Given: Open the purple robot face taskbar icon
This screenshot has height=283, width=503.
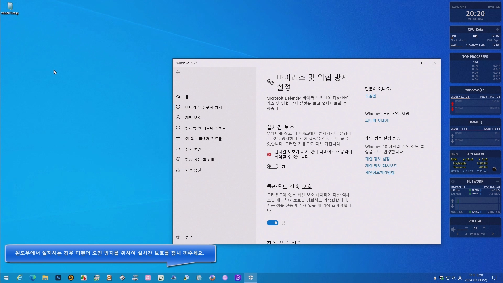Looking at the screenshot, I should (x=238, y=278).
